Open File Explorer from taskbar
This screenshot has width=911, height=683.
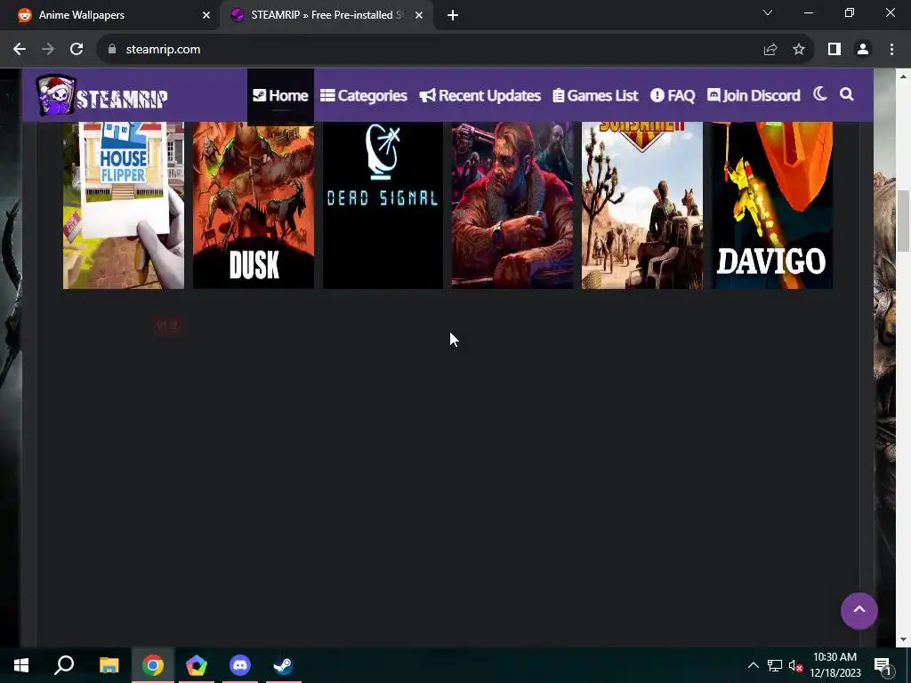pyautogui.click(x=109, y=665)
